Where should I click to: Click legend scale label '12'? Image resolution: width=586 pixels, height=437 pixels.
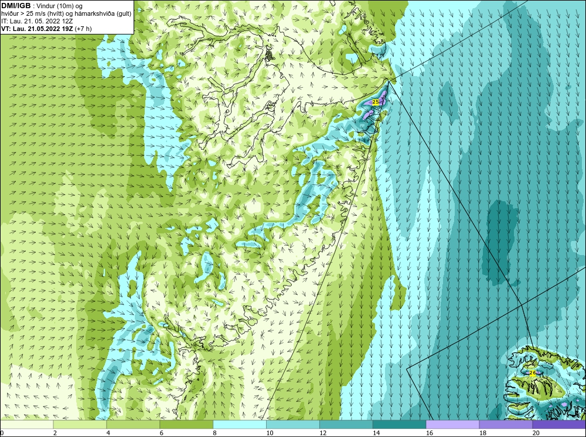coord(323,433)
